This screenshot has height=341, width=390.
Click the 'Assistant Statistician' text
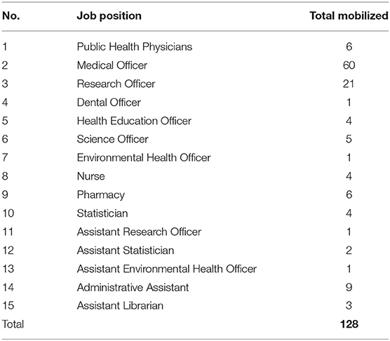(126, 250)
